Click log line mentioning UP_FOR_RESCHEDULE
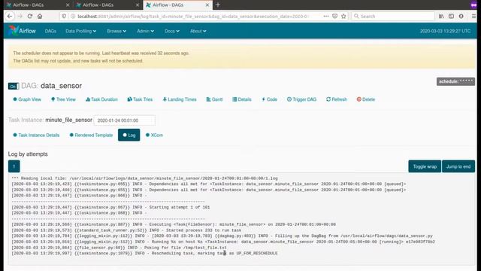This screenshot has height=271, width=481. click(x=144, y=254)
